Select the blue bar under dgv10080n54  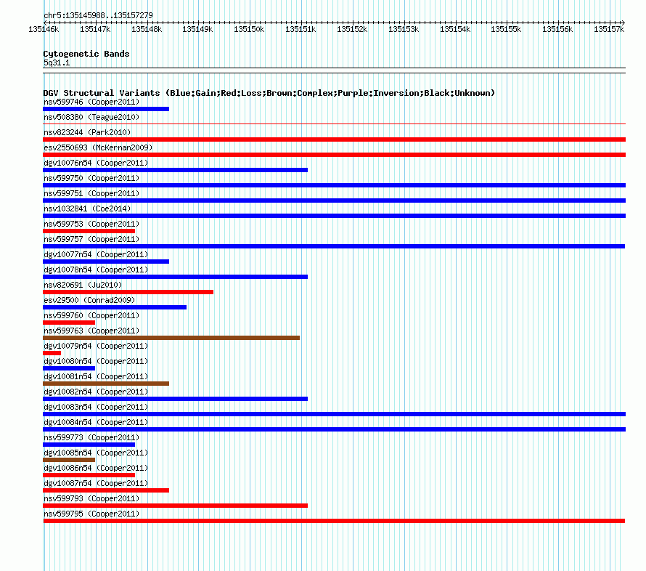[x=69, y=368]
